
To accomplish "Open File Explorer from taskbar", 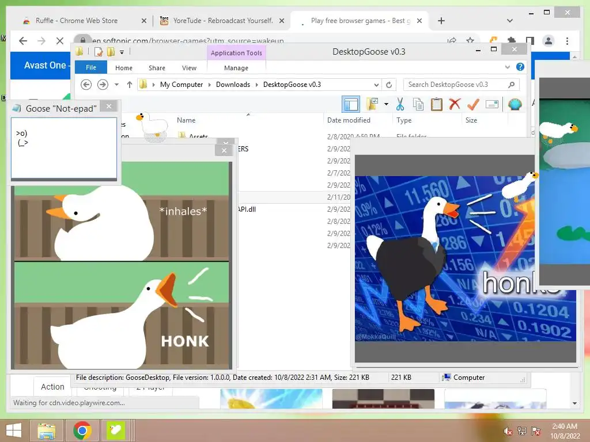I will pyautogui.click(x=46, y=430).
